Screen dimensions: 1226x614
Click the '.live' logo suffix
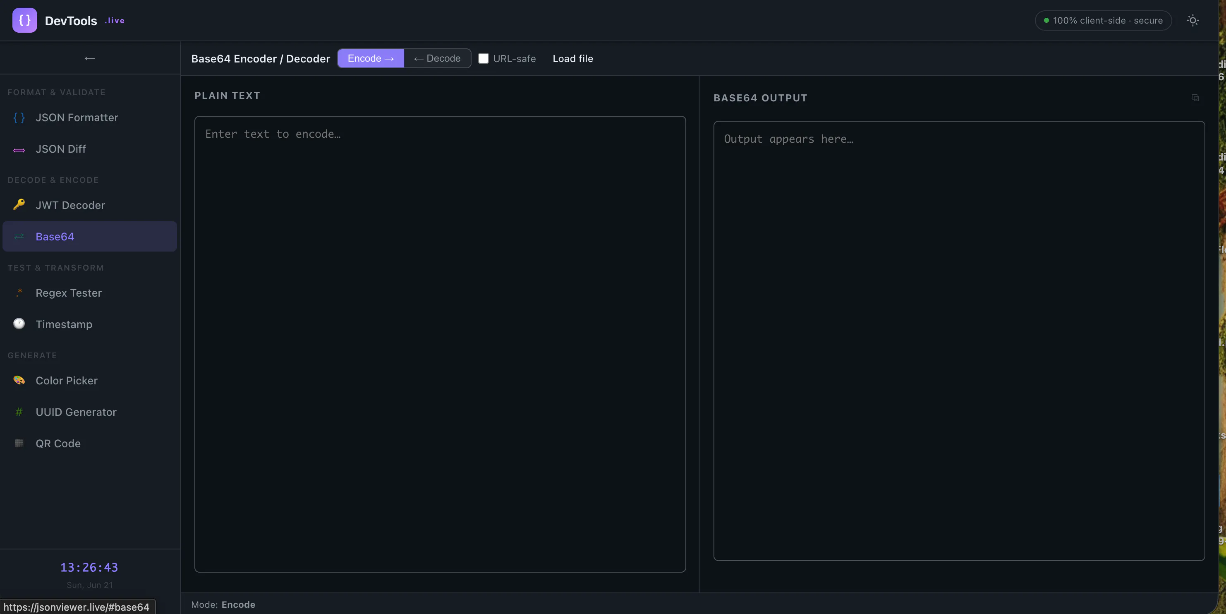115,20
